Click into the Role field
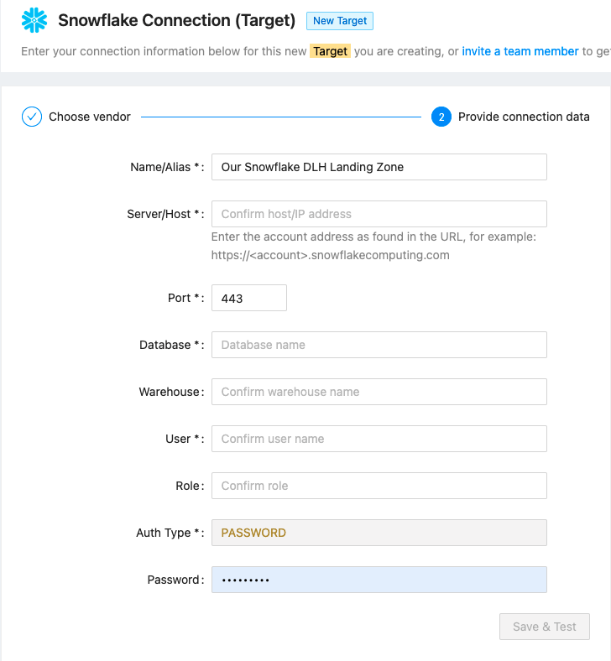 coord(379,486)
